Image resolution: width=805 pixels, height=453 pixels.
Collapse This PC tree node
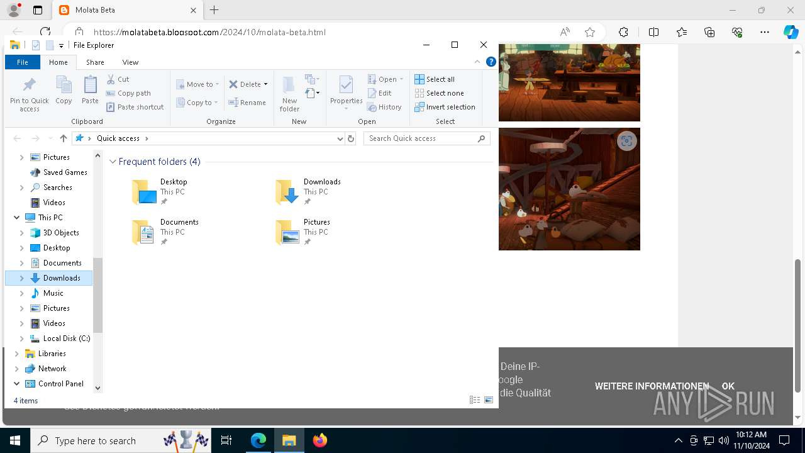16,218
